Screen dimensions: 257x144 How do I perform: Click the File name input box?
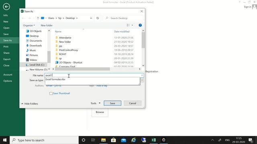93,75
